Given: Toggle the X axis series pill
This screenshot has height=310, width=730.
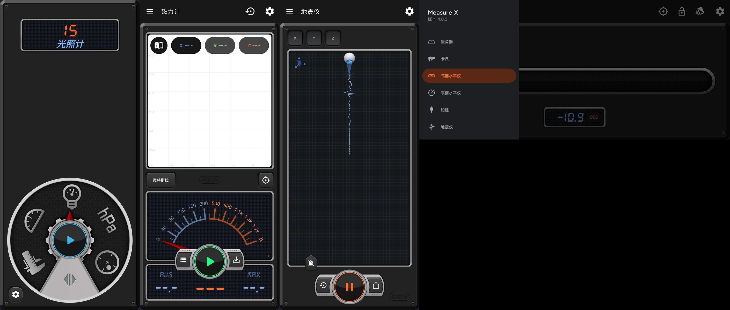Looking at the screenshot, I should tap(186, 45).
